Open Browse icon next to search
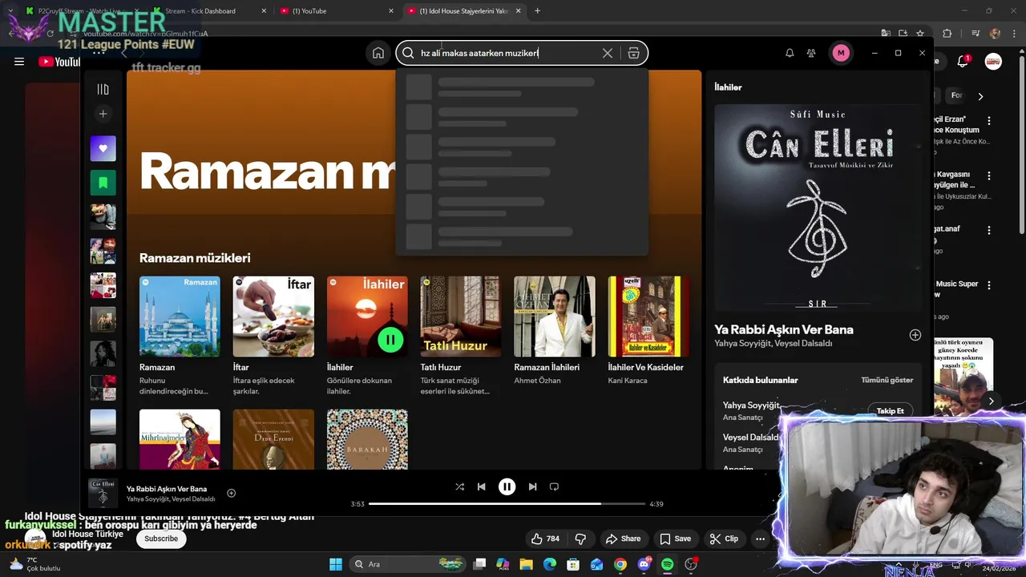Image resolution: width=1026 pixels, height=577 pixels. [633, 53]
